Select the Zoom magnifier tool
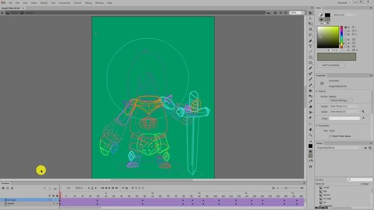Screen dimensions: 374x210 (x=310, y=135)
